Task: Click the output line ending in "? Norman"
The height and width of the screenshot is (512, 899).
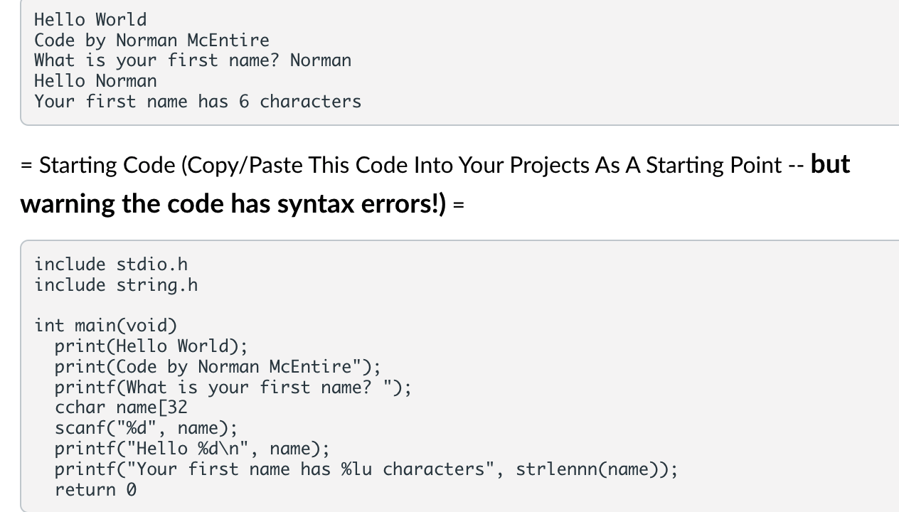Action: (x=192, y=60)
